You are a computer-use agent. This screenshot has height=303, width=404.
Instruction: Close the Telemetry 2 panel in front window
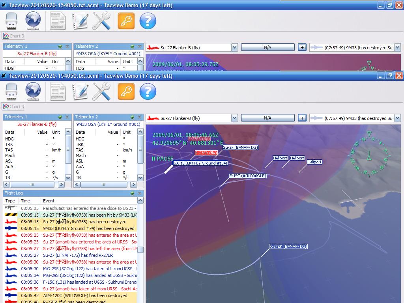[139, 117]
